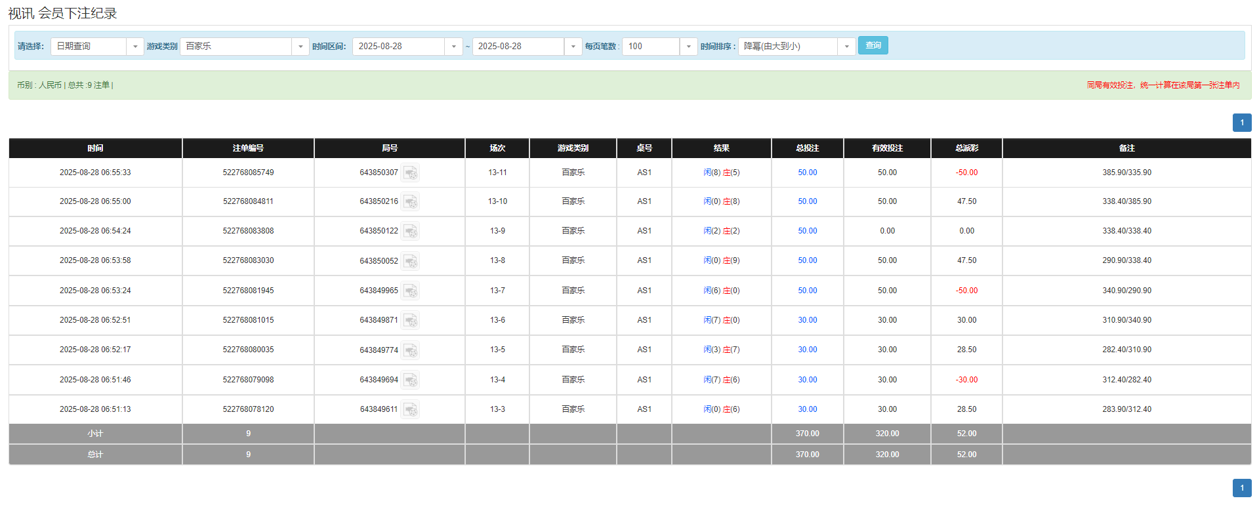The image size is (1259, 509).
Task: Click bet number 522768081015
Action: (x=248, y=320)
